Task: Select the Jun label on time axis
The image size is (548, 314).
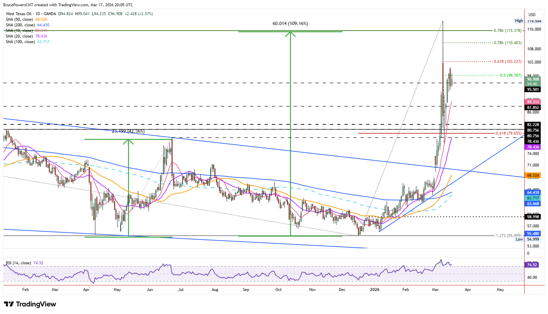Action: [150, 290]
